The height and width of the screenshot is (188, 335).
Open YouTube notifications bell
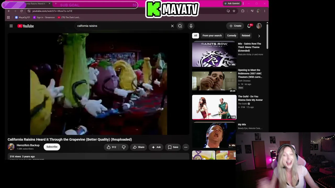249,26
